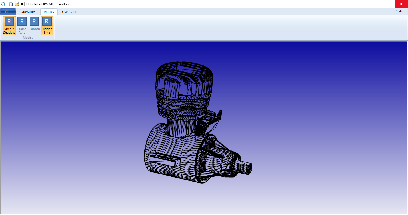This screenshot has width=408, height=215.
Task: Click the Open folder icon in quick access toolbar
Action: coord(17,4)
